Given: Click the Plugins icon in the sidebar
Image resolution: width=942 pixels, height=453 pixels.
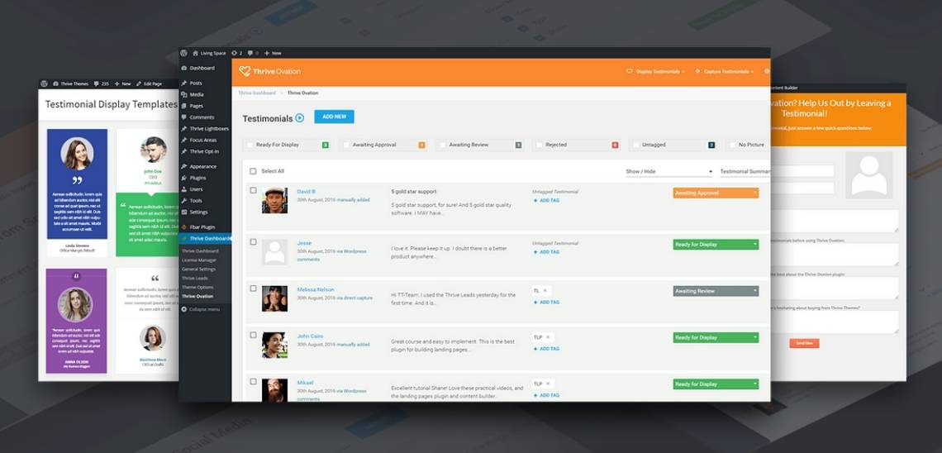Looking at the screenshot, I should (x=183, y=178).
